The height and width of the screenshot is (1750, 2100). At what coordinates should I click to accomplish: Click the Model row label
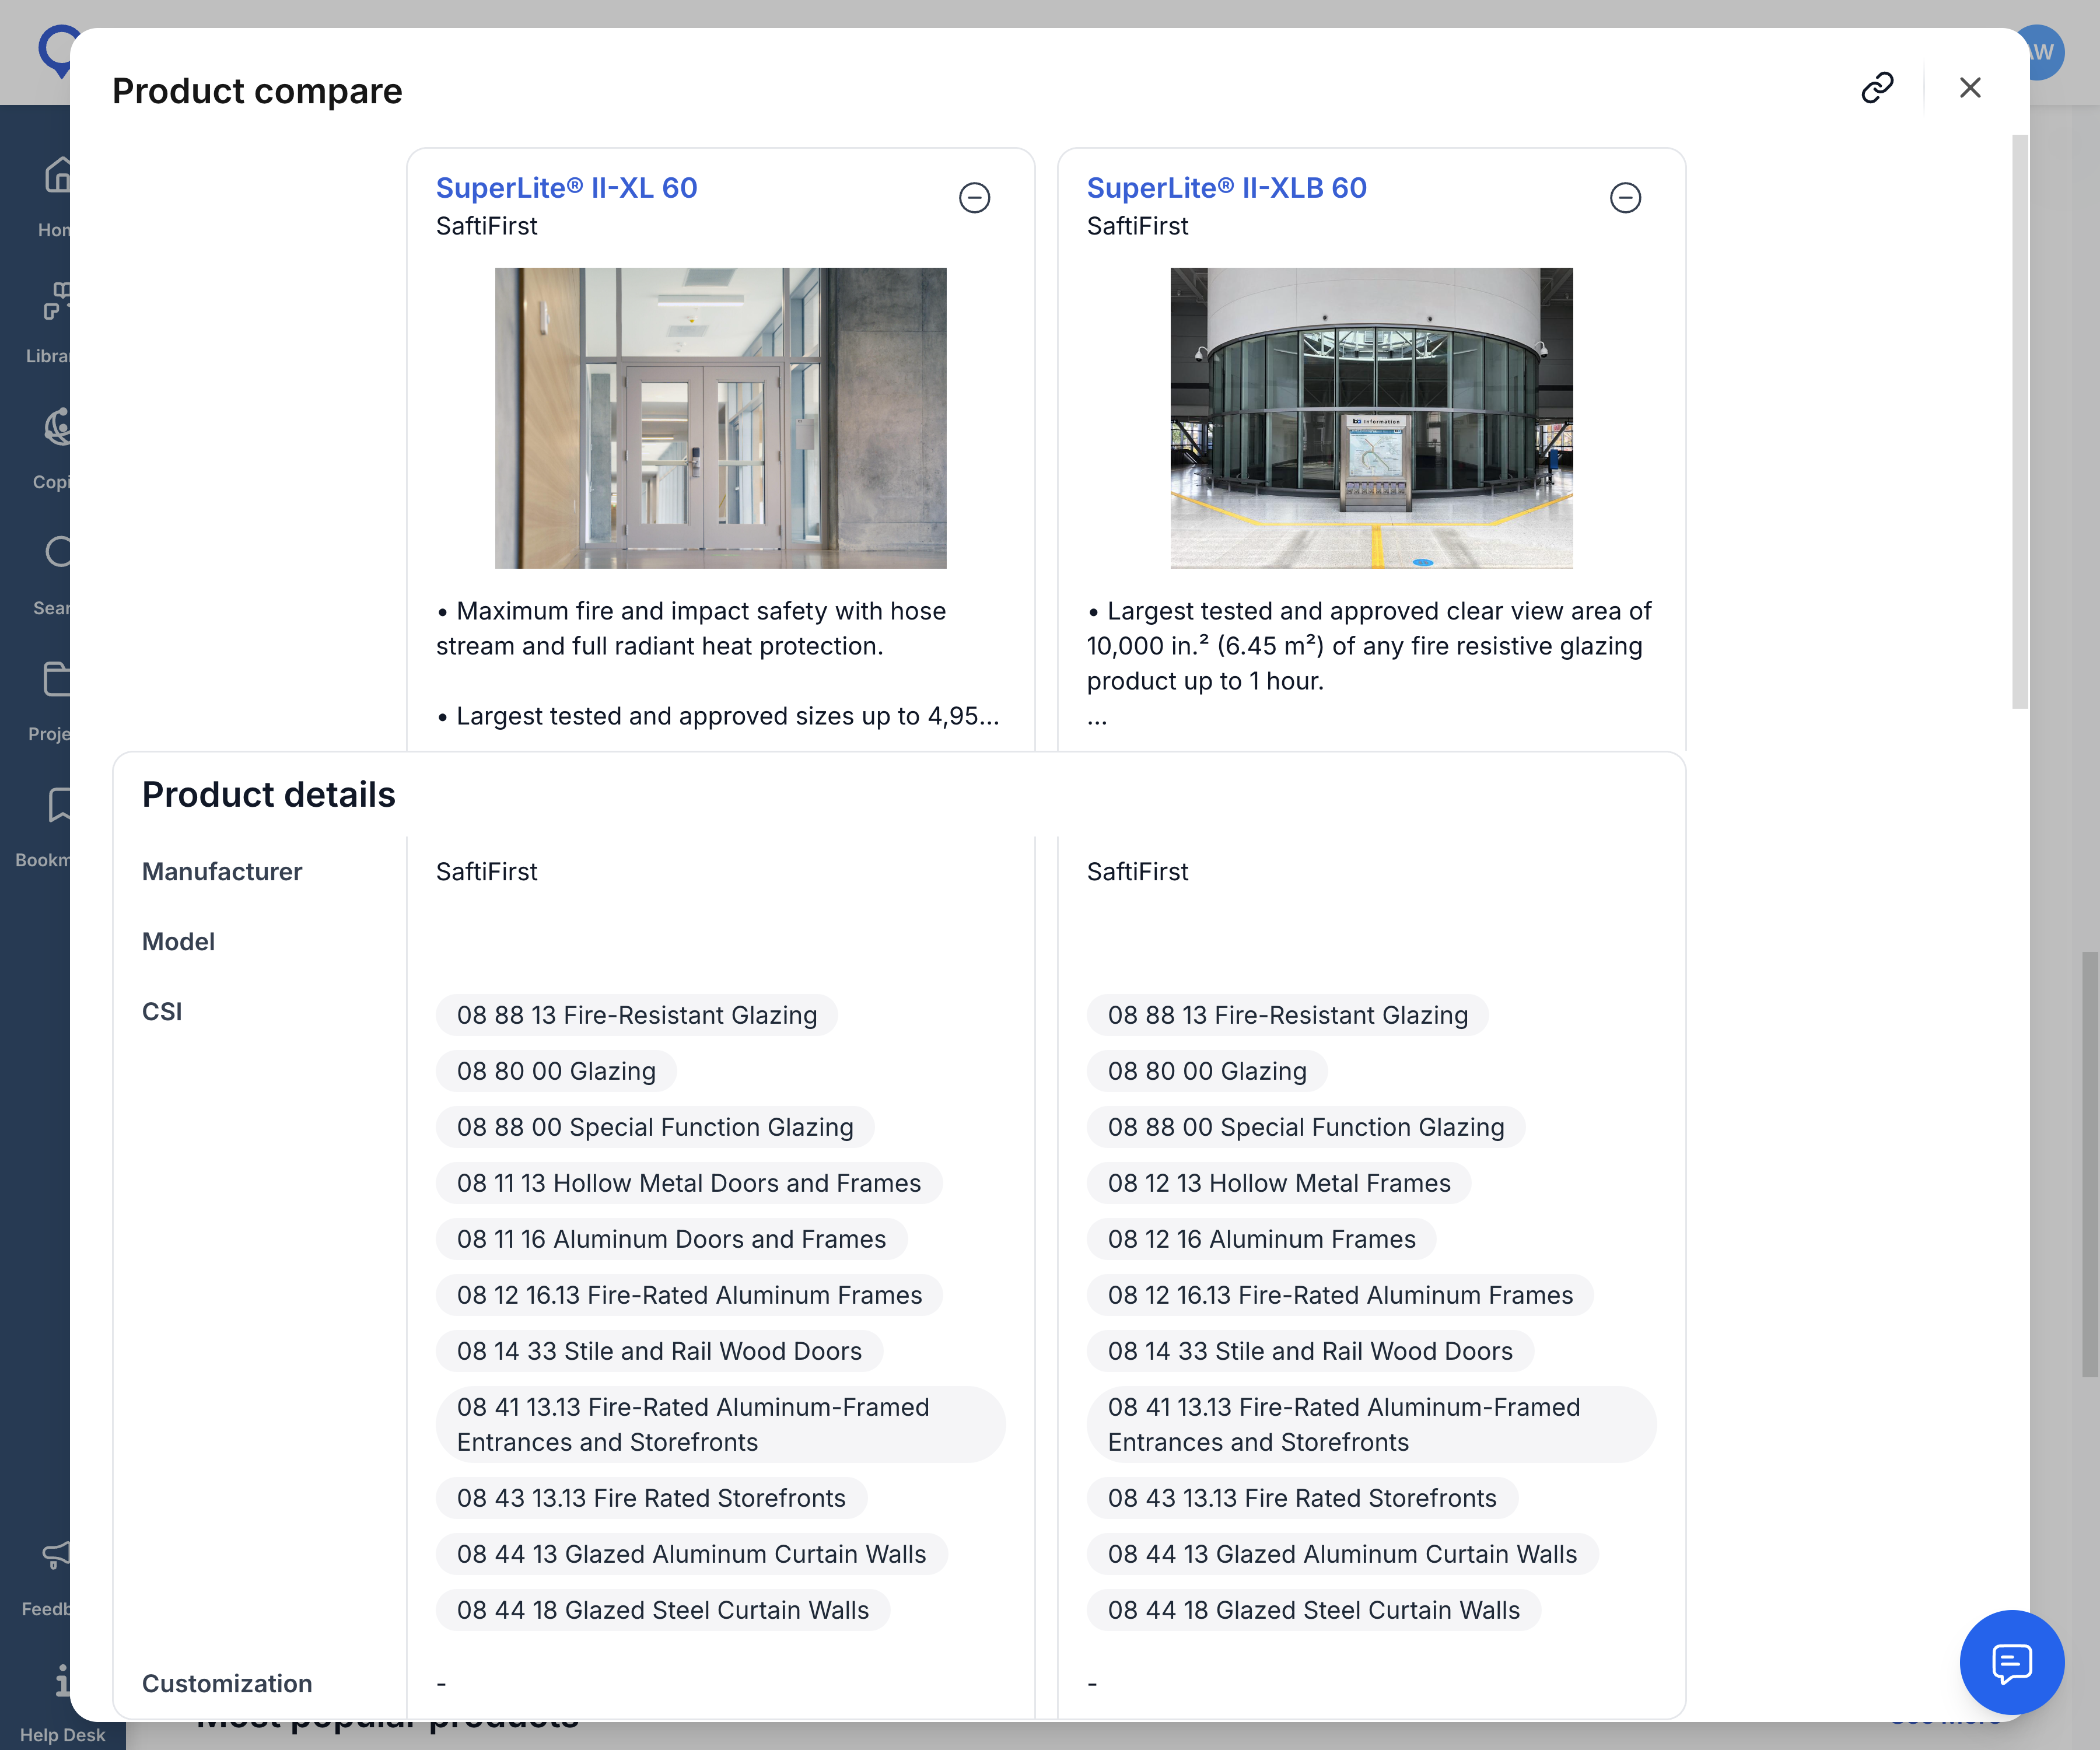pyautogui.click(x=178, y=942)
